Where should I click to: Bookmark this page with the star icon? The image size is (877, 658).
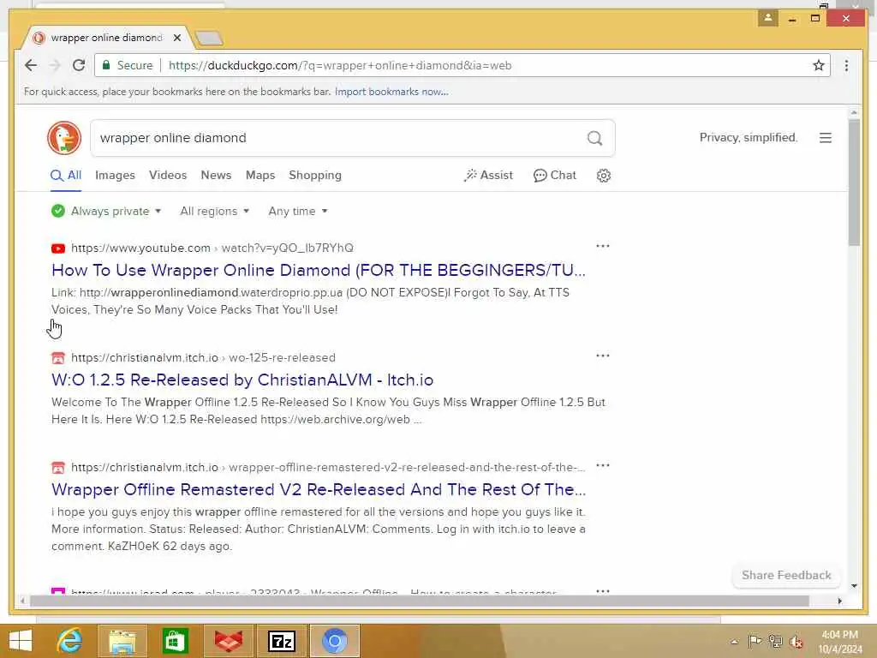[x=818, y=65]
